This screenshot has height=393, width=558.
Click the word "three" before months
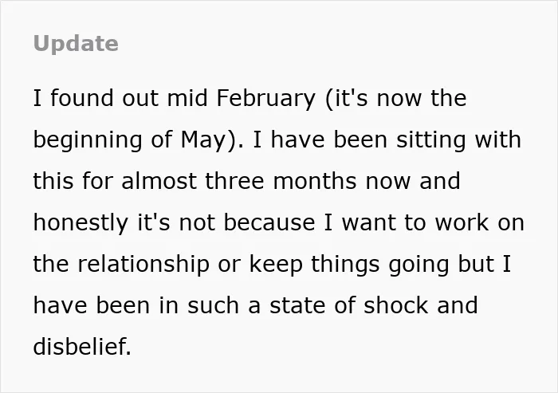[234, 181]
